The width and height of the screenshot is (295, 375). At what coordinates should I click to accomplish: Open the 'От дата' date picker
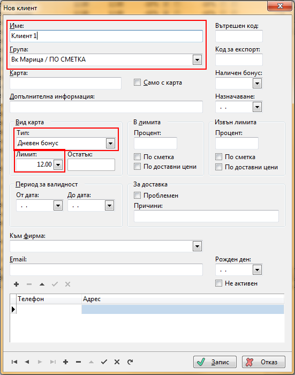click(58, 206)
